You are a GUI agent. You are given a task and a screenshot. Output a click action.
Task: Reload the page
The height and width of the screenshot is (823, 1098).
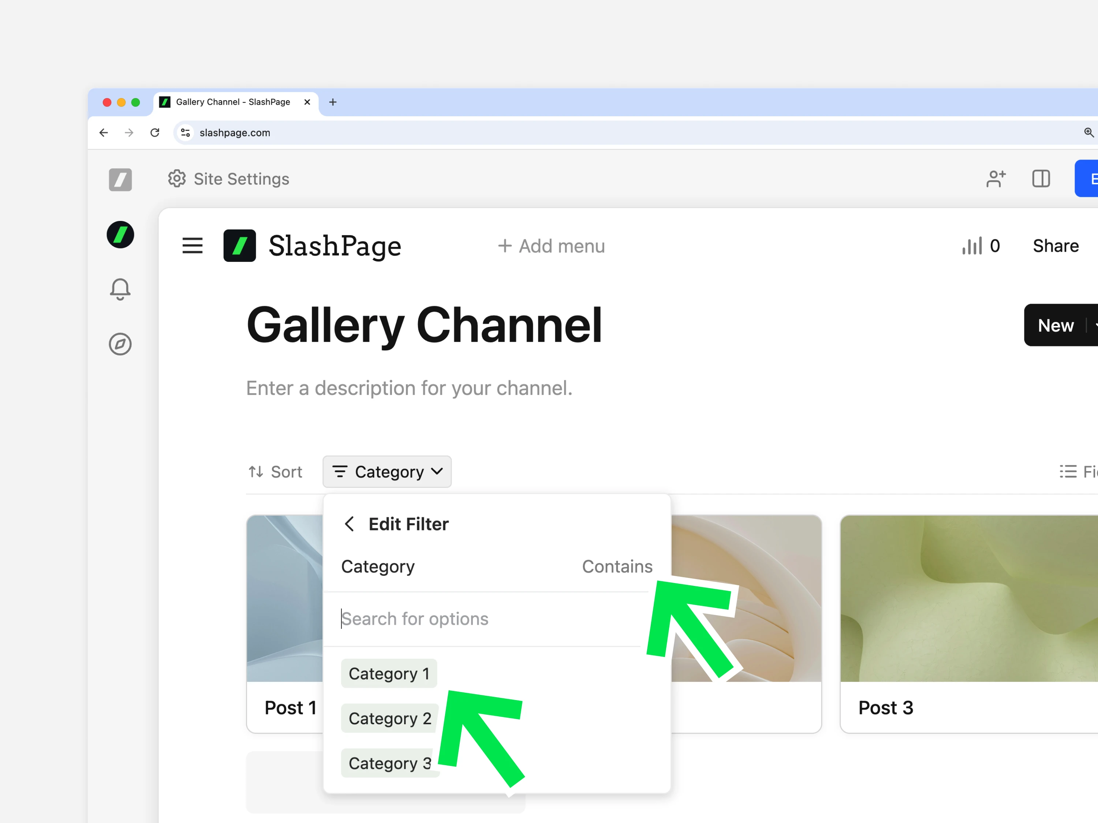tap(155, 132)
